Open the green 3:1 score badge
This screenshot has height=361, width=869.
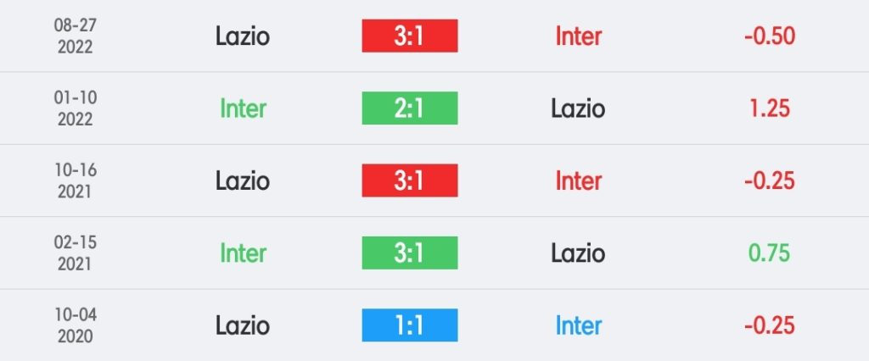click(410, 253)
